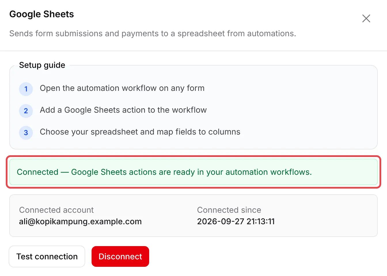Click the "Setup guide" heading

(42, 65)
